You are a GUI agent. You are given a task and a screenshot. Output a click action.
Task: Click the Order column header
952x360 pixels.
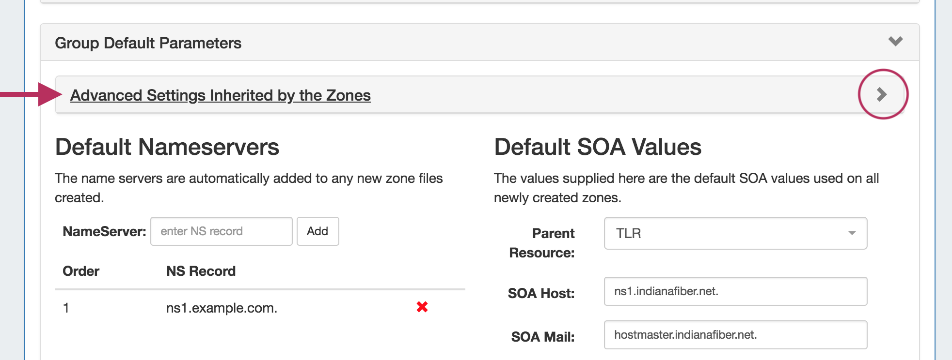81,271
